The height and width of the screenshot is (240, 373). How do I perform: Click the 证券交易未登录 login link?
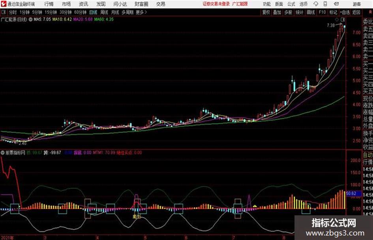(x=216, y=4)
